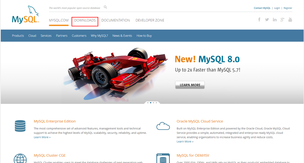Image resolution: width=304 pixels, height=163 pixels.
Task: Open the Oracle MySQL Cloud Service heading link
Action: pyautogui.click(x=200, y=121)
